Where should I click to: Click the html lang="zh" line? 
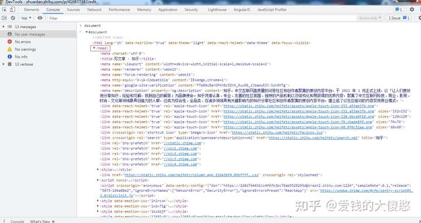(x=201, y=43)
